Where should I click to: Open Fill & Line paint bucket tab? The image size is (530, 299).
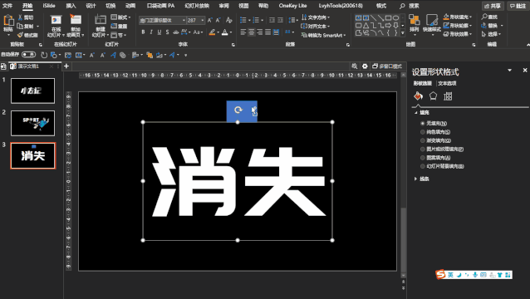click(x=418, y=96)
